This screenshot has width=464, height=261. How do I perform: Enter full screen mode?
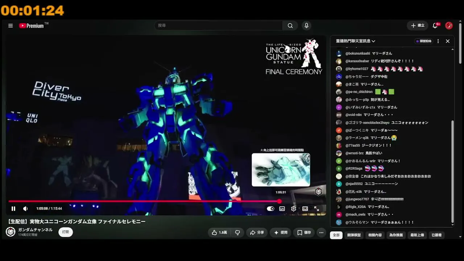pos(316,208)
